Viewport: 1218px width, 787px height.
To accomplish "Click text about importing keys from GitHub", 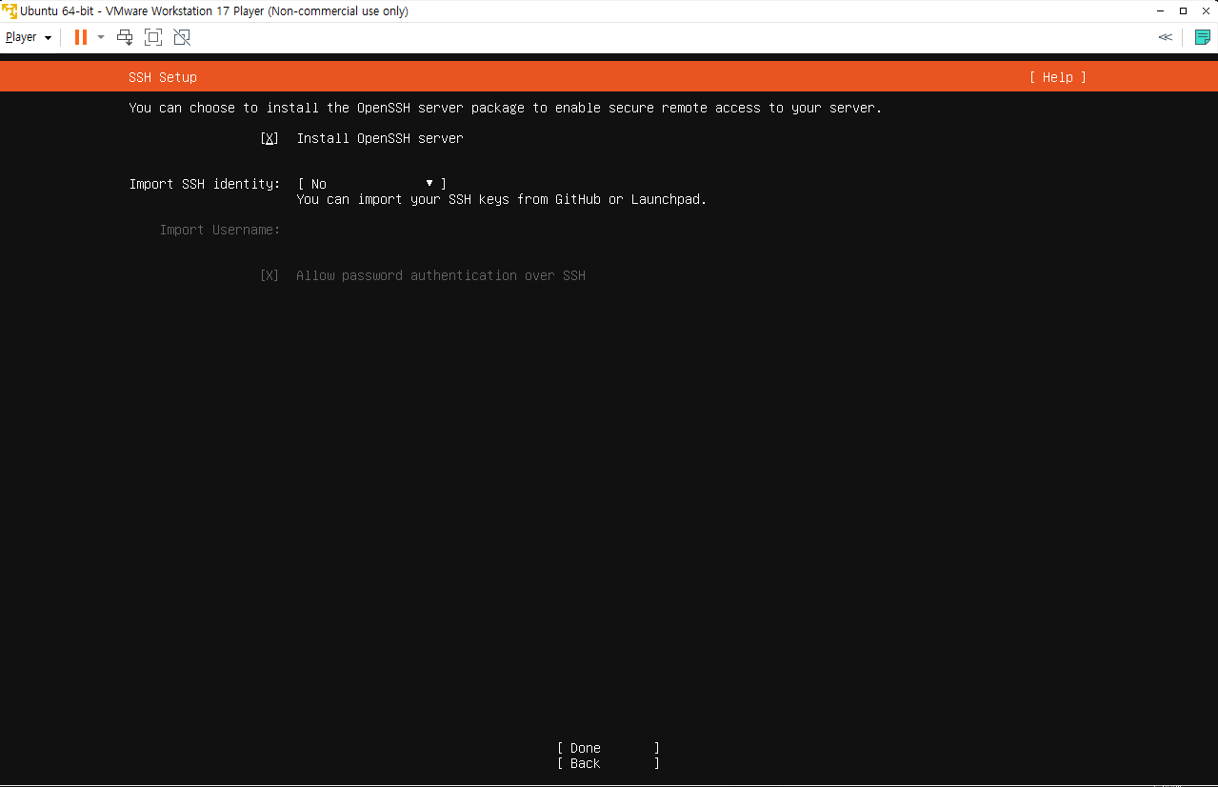I will pyautogui.click(x=502, y=199).
